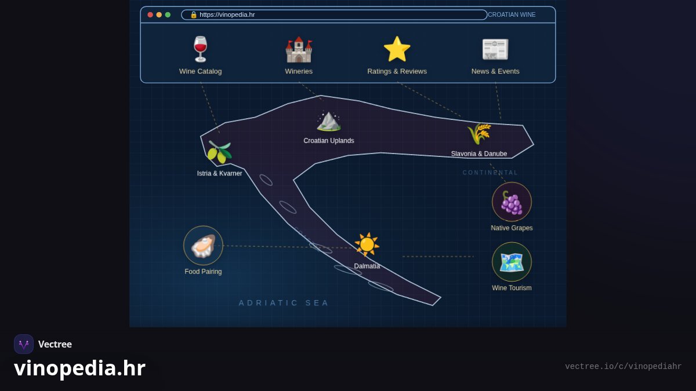Select the Istria & Kvarner olive icon
The width and height of the screenshot is (696, 391).
click(x=219, y=152)
